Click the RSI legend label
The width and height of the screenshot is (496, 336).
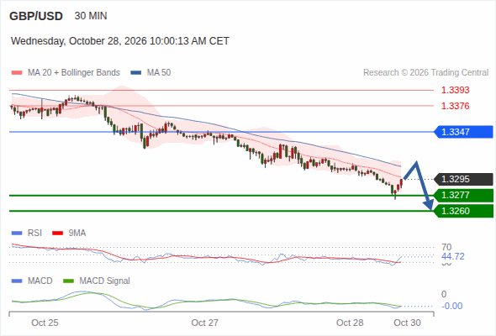tap(34, 233)
